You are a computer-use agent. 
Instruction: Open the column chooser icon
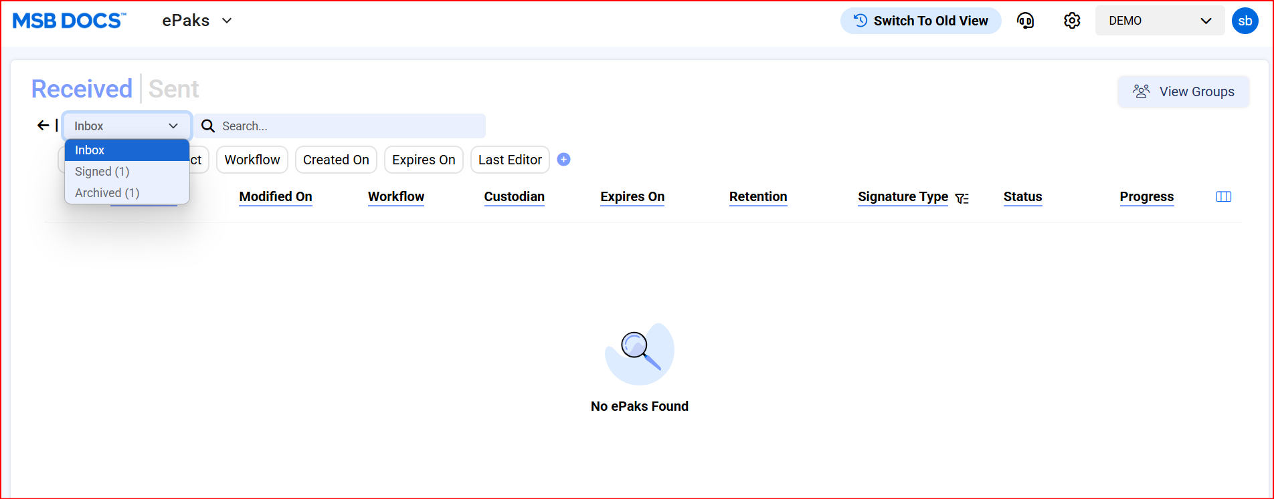(x=1223, y=196)
